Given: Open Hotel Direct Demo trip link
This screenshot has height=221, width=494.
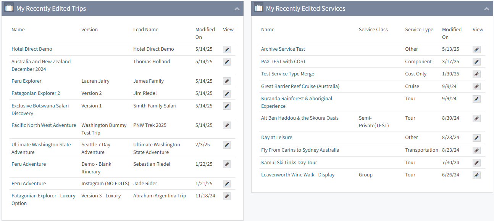Looking at the screenshot, I should [32, 49].
